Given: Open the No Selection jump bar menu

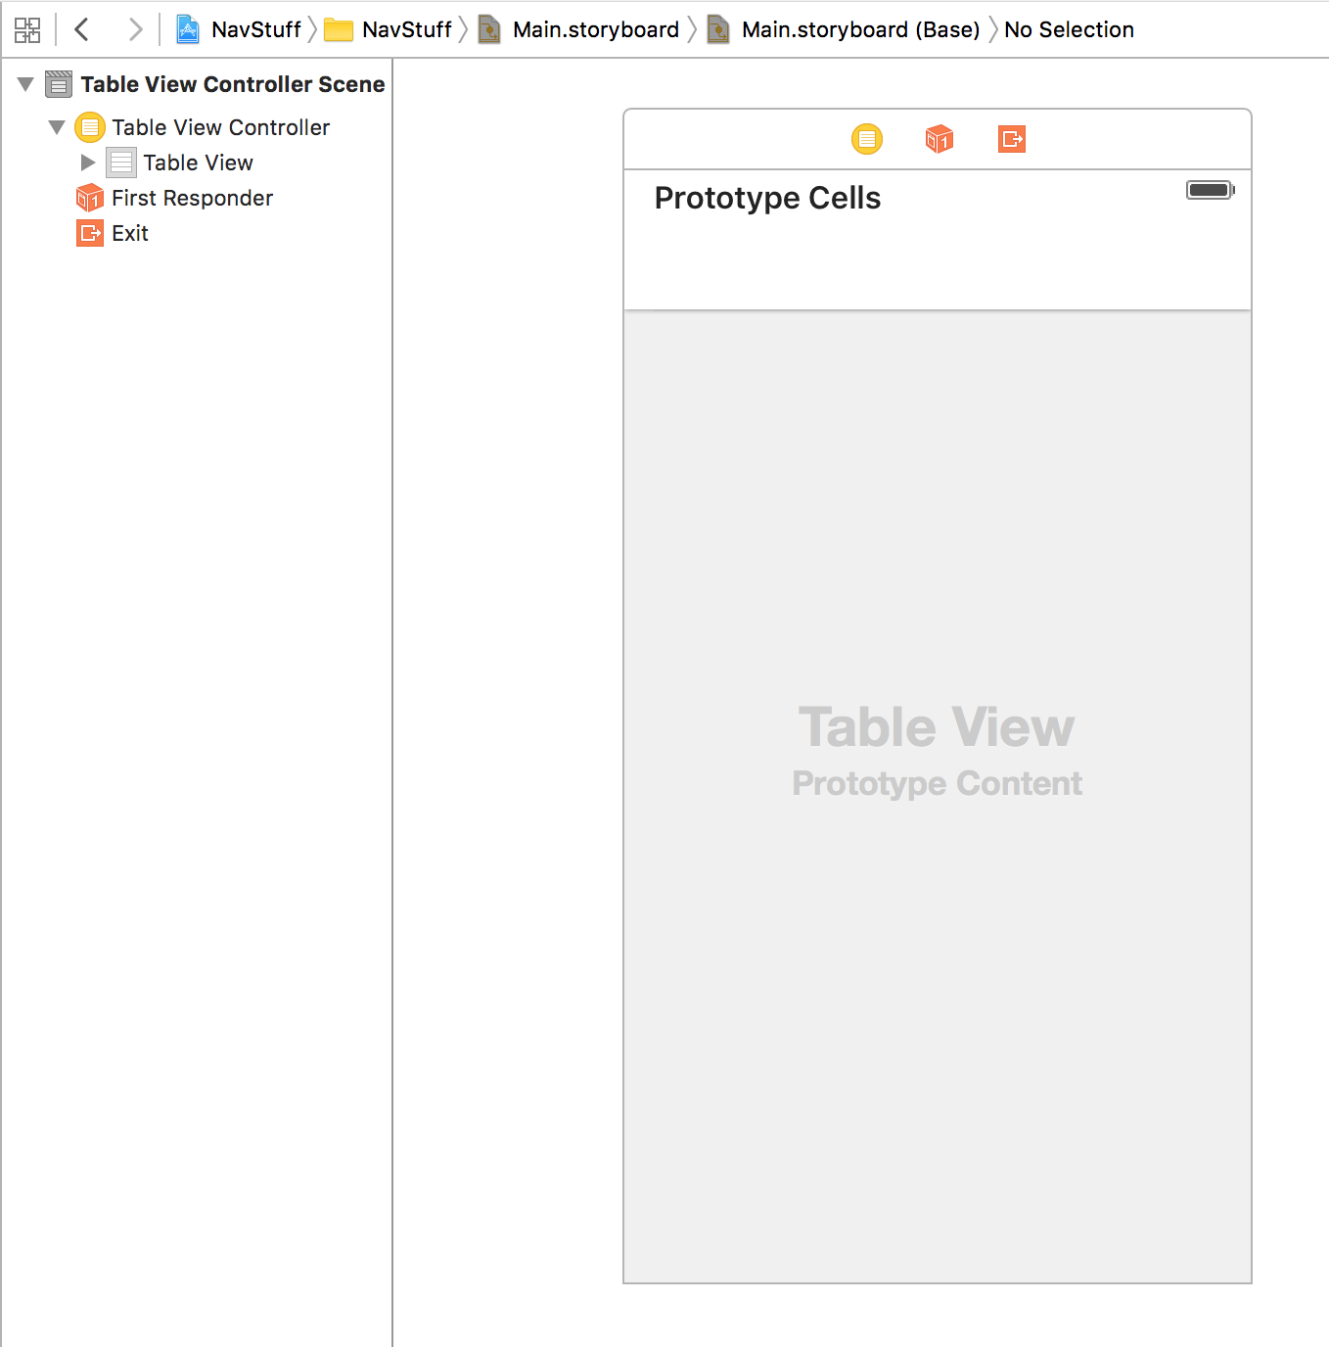Looking at the screenshot, I should pyautogui.click(x=1069, y=29).
